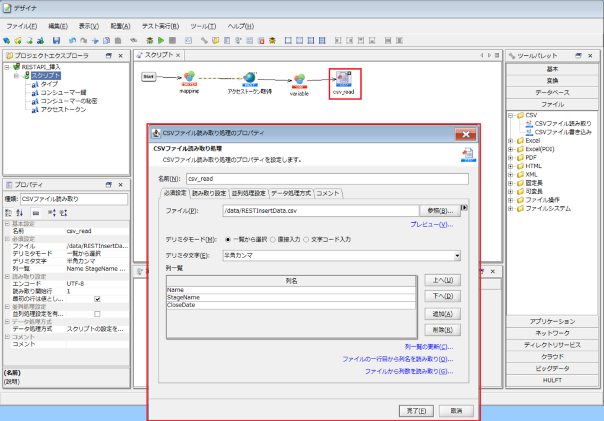Select the variable node on the canvas
This screenshot has height=421, width=604.
coord(299,84)
